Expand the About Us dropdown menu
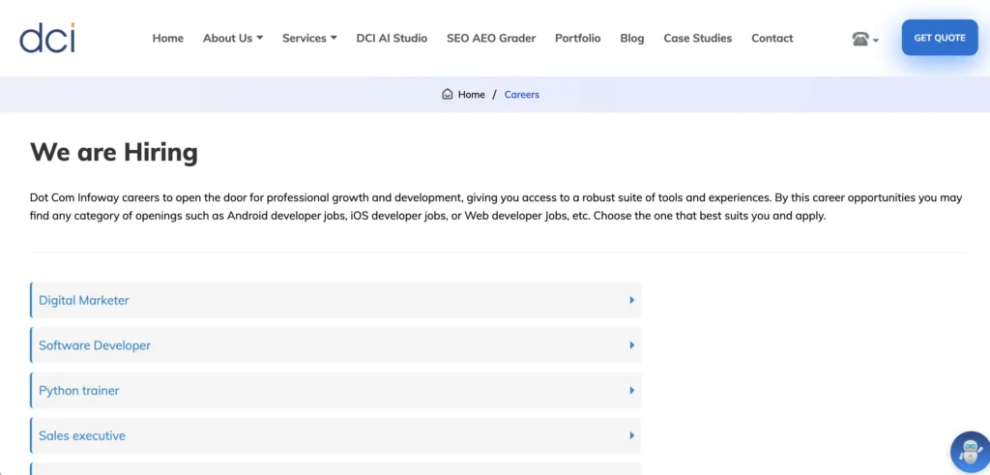Viewport: 990px width, 475px height. pos(233,38)
